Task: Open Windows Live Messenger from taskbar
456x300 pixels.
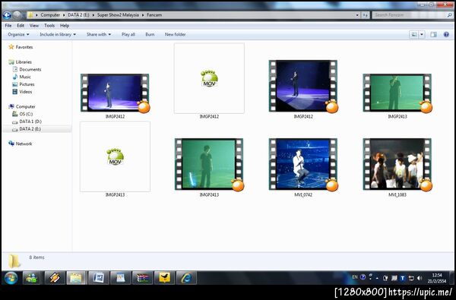Action: pyautogui.click(x=31, y=278)
